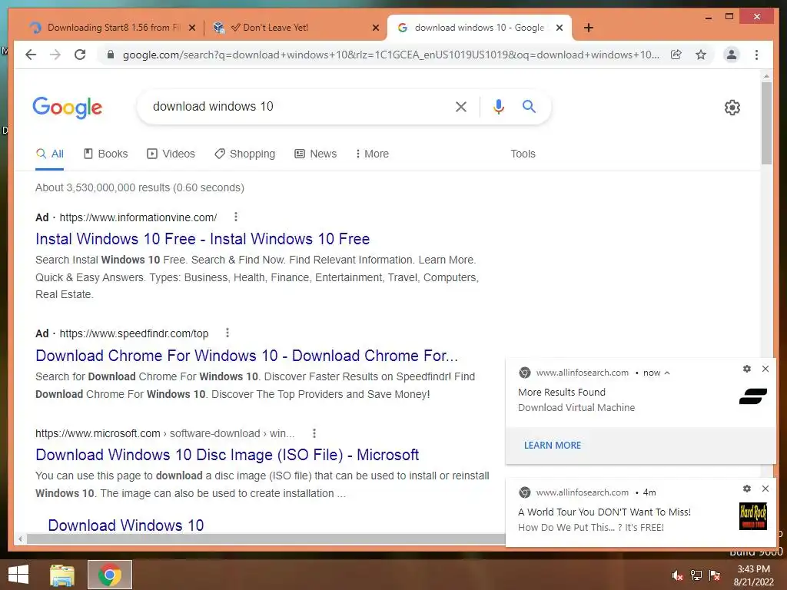This screenshot has height=590, width=787.
Task: Select the All results tab
Action: pos(50,154)
